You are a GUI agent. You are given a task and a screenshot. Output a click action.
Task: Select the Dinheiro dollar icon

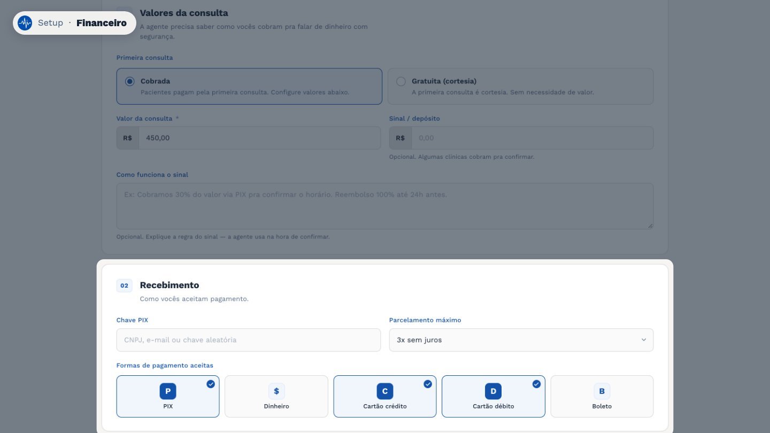[x=276, y=391]
